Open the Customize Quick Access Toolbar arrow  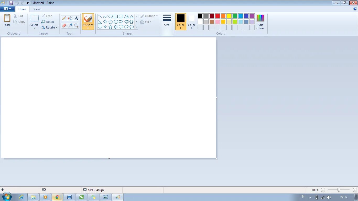[28, 3]
